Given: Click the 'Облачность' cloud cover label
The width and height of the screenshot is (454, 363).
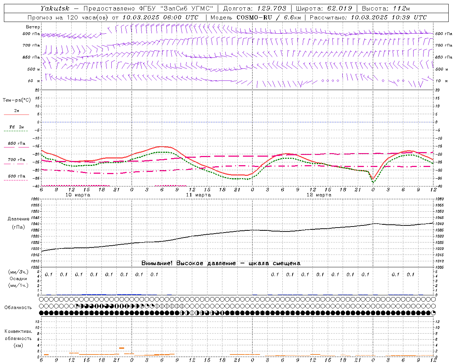Looking at the screenshot, I should pyautogui.click(x=18, y=308).
